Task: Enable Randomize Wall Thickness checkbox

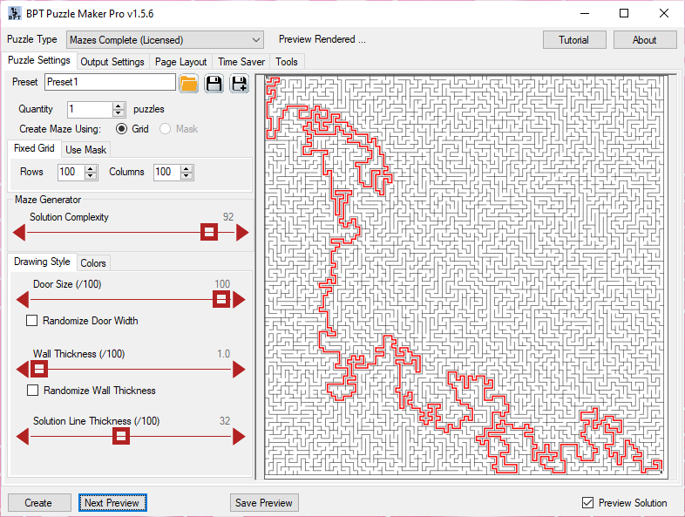Action: tap(33, 391)
